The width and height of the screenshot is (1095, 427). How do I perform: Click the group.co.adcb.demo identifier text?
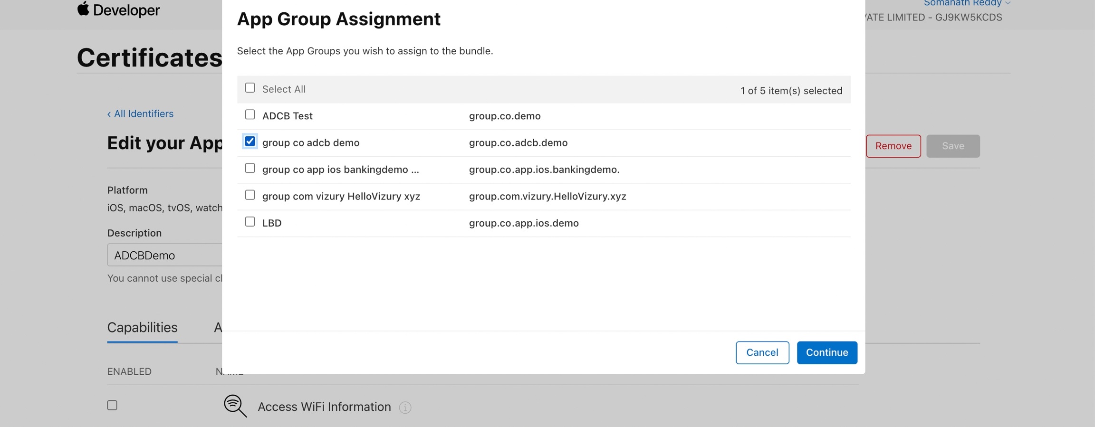518,143
